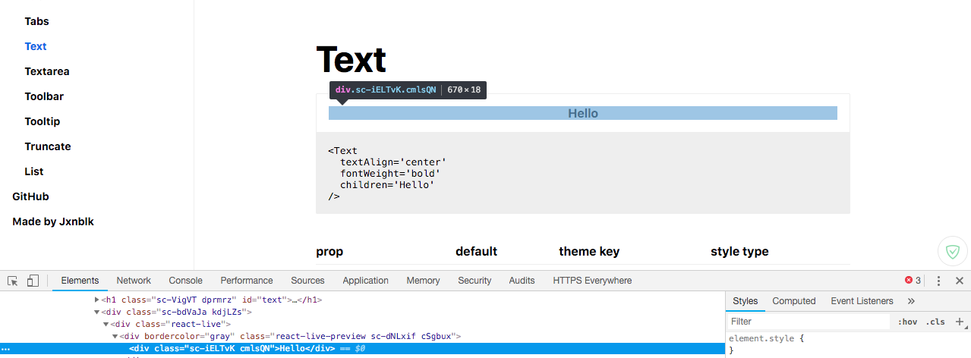Toggle the .cls class editor
The width and height of the screenshot is (971, 358).
(x=935, y=322)
